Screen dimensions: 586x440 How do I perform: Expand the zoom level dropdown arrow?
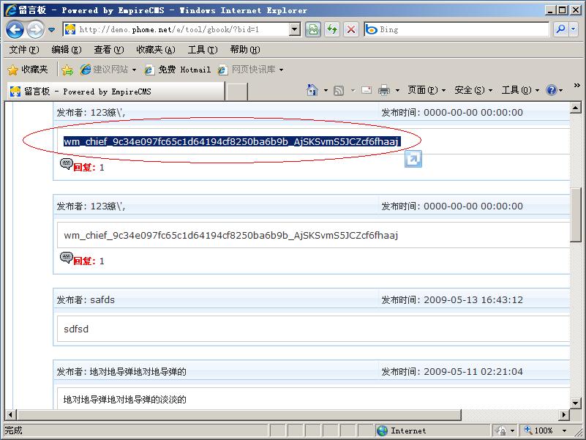tap(564, 431)
